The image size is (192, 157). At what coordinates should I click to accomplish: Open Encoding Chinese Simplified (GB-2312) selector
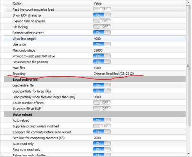pyautogui.click(x=114, y=74)
